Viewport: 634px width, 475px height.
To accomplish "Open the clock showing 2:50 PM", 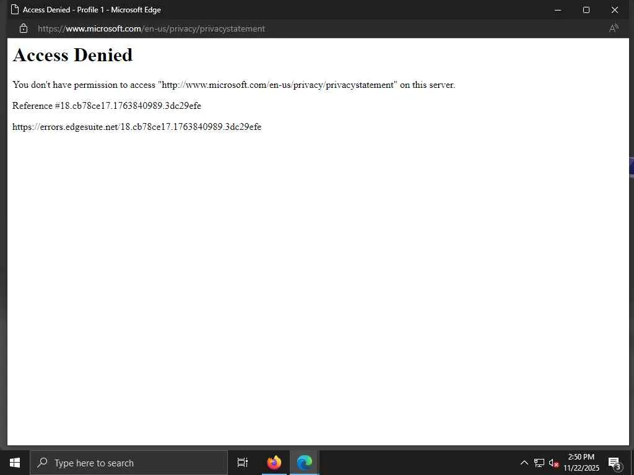I will (581, 463).
